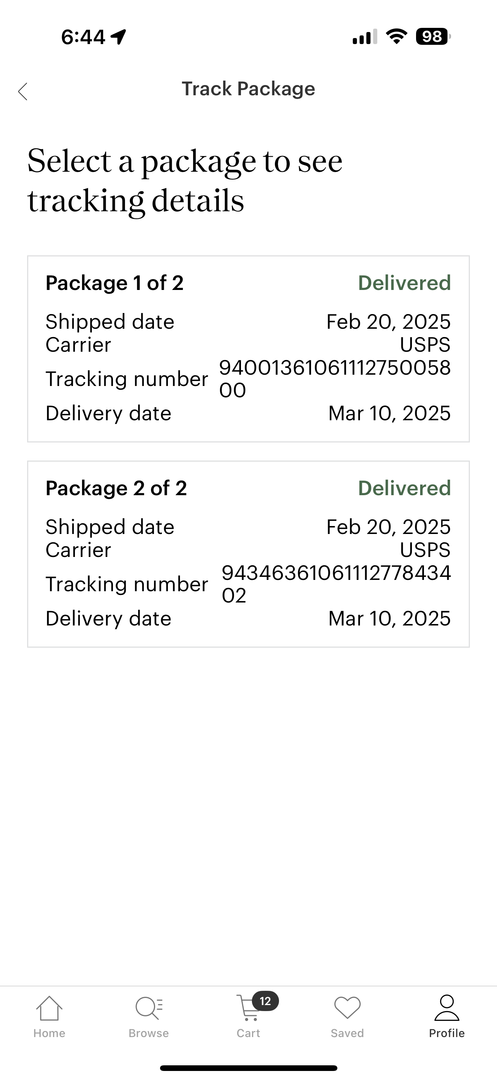Tap the Wi-Fi status icon
The image size is (497, 1080).
[396, 37]
